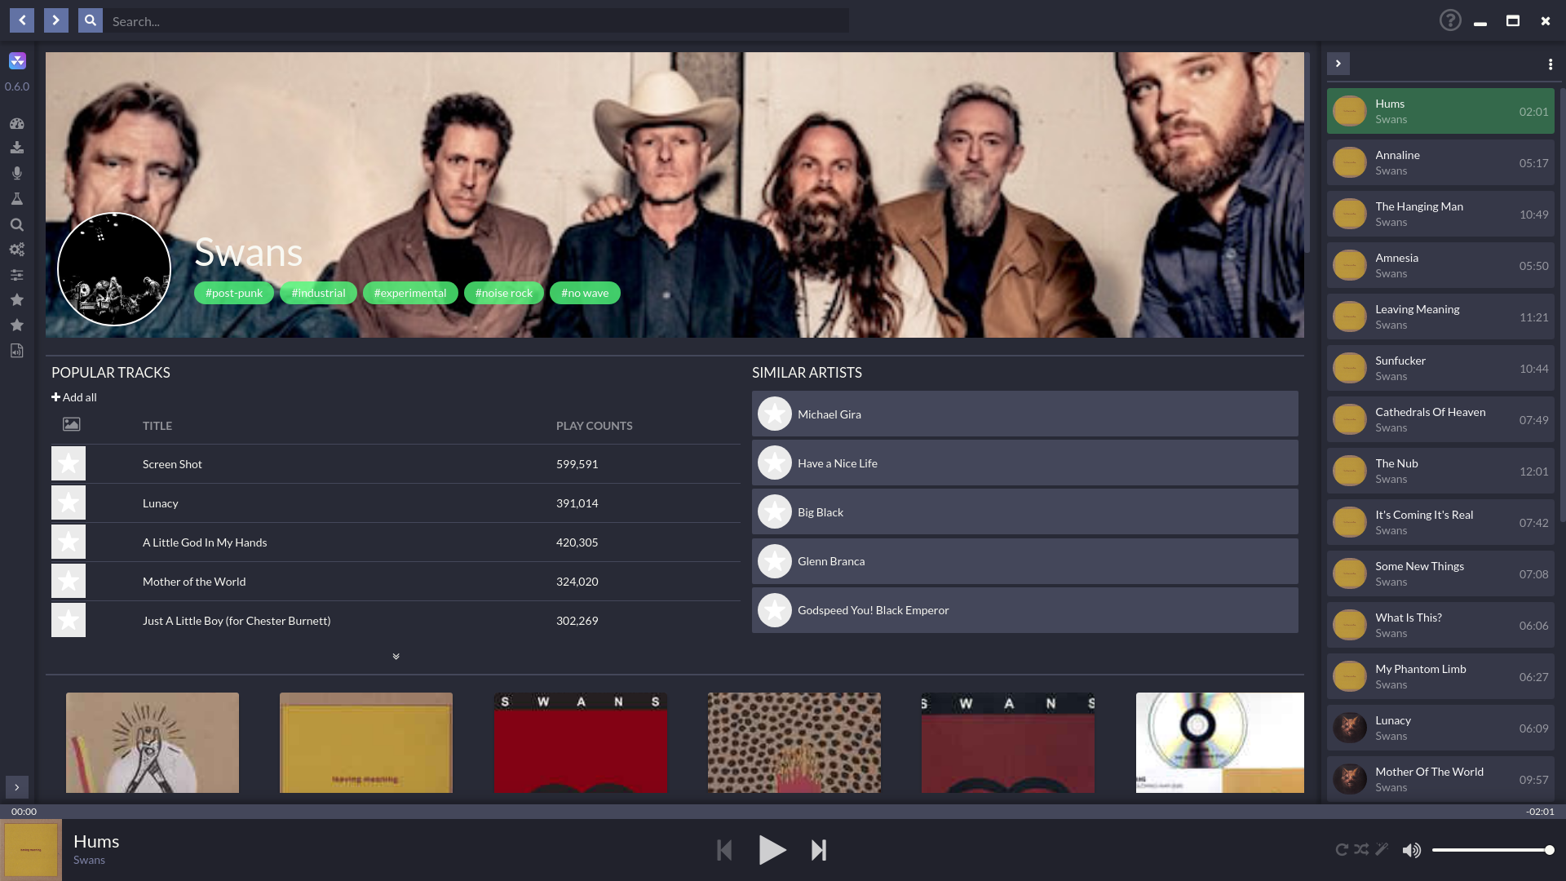1566x881 pixels.
Task: Open the Dashboard from the sidebar
Action: click(16, 123)
